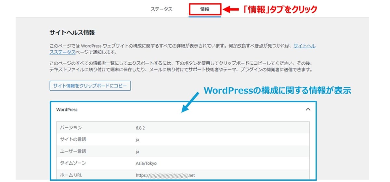Switch to the ステータス tab

(161, 9)
